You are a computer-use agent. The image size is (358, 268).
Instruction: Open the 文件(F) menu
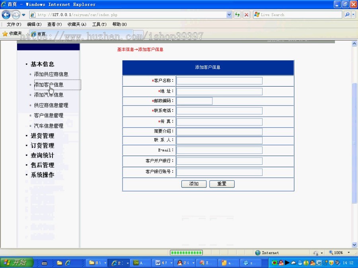click(x=14, y=24)
